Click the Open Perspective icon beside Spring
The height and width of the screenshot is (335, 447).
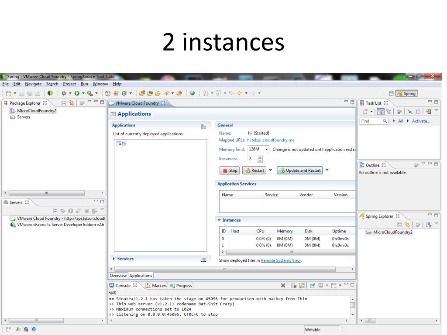pos(392,93)
